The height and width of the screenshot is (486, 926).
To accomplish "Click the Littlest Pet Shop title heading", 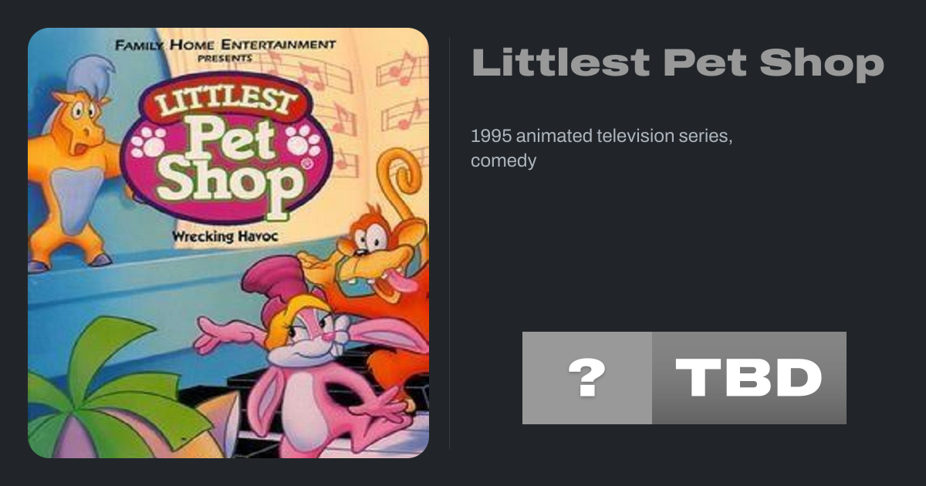I will coord(678,63).
